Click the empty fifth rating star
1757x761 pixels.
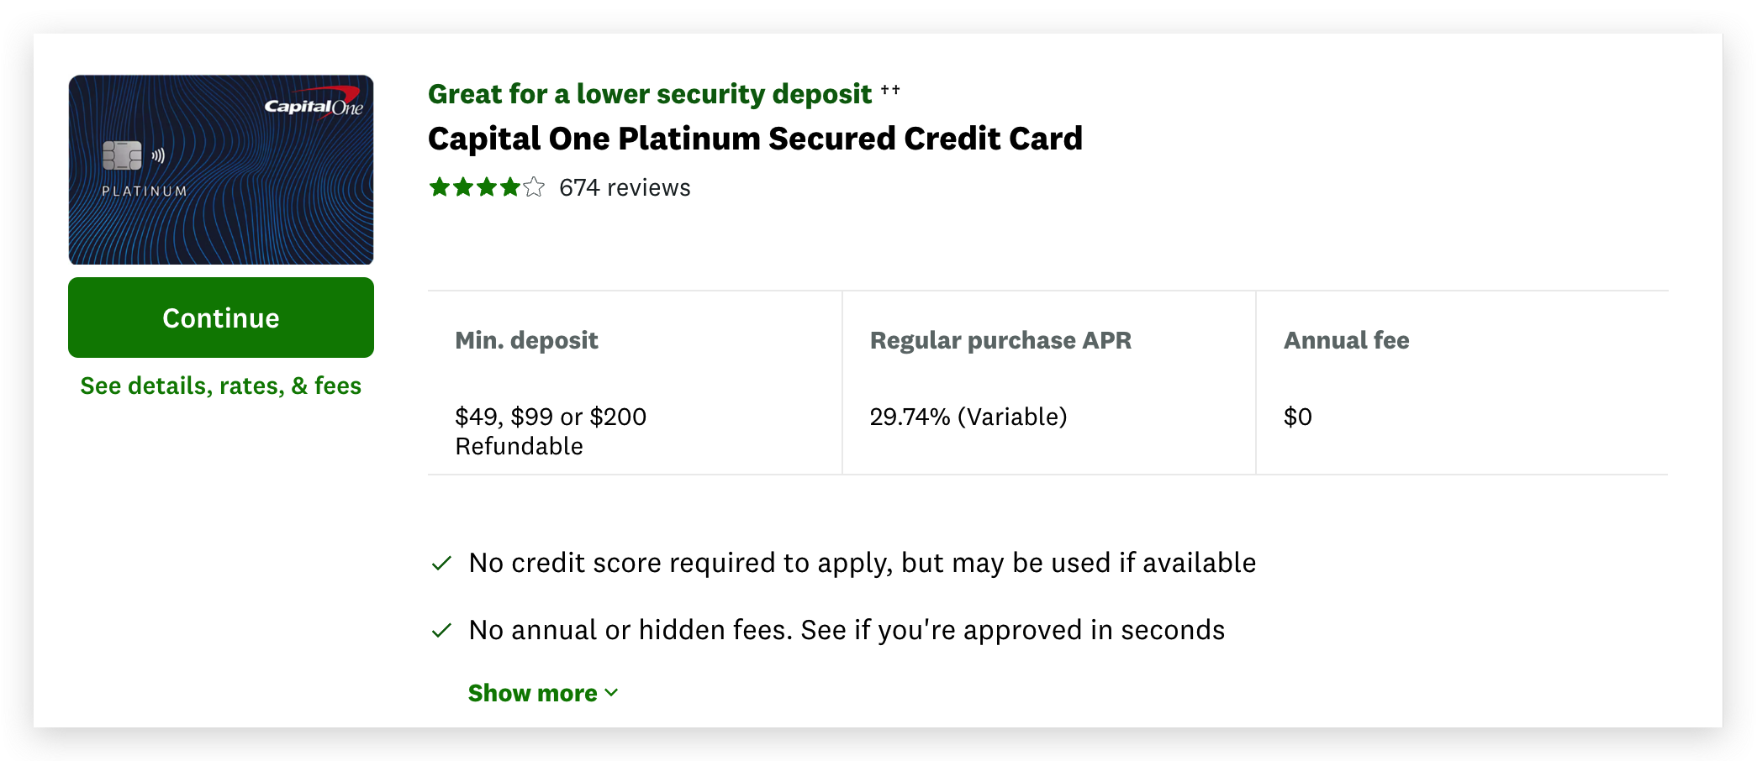point(534,186)
